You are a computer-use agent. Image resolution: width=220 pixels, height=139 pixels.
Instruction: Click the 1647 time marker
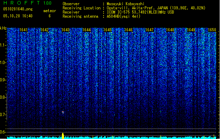click(149, 30)
